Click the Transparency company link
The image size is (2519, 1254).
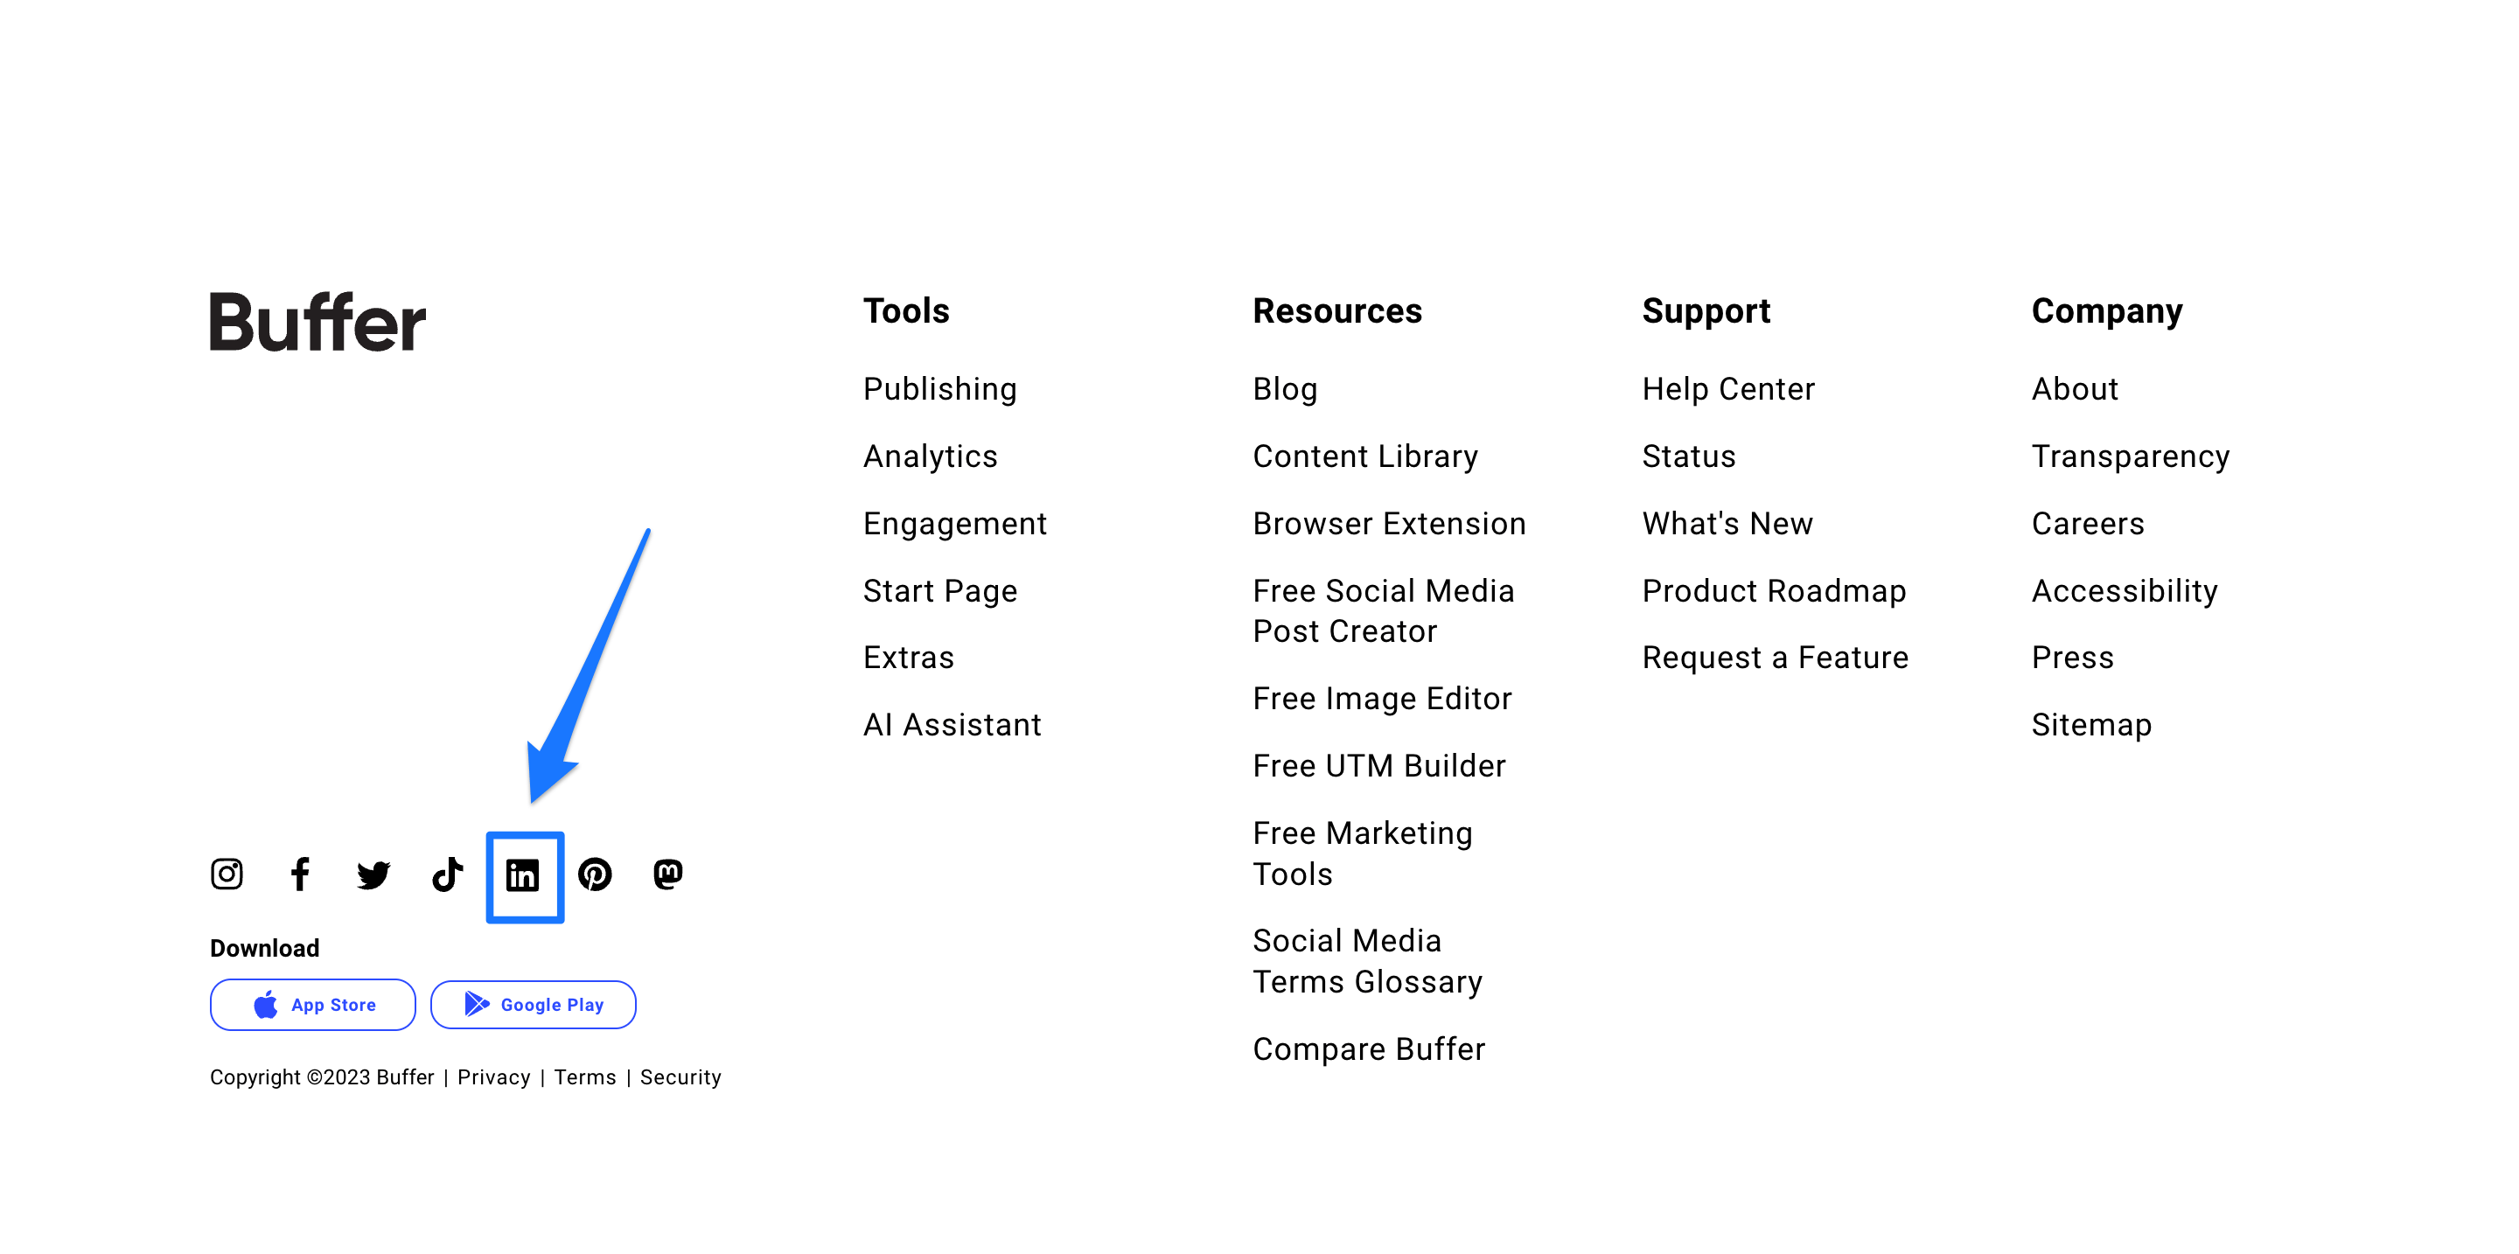point(2131,455)
